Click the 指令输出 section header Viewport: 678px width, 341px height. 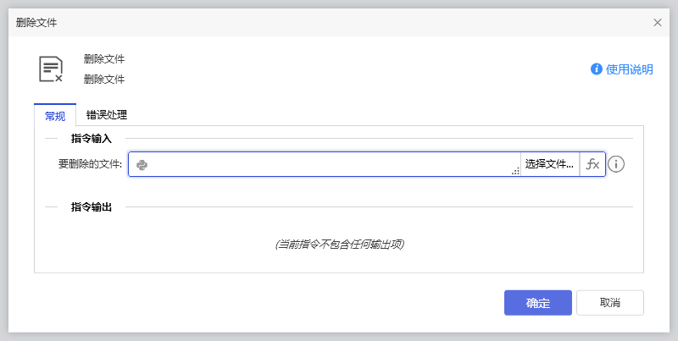pyautogui.click(x=92, y=207)
